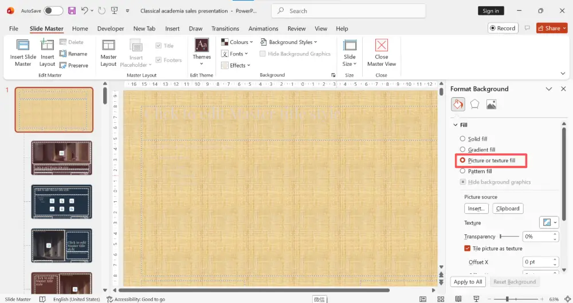This screenshot has width=573, height=303.
Task: Click the Record button
Action: 503,28
